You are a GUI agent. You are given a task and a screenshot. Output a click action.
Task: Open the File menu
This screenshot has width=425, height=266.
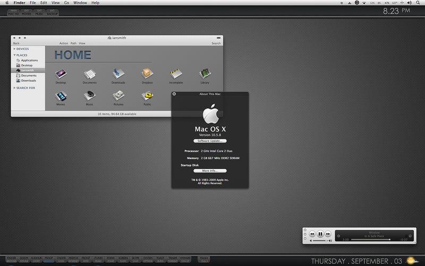click(x=33, y=3)
